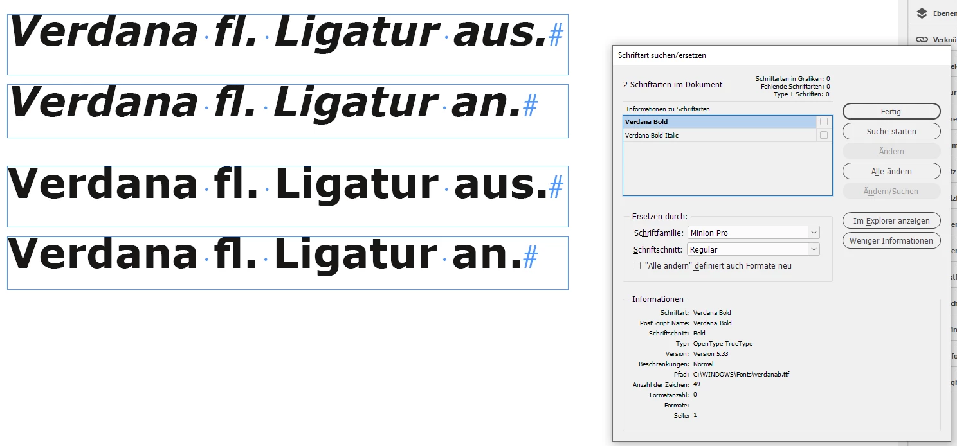957x446 pixels.
Task: Click the Suche starten button
Action: pos(891,131)
